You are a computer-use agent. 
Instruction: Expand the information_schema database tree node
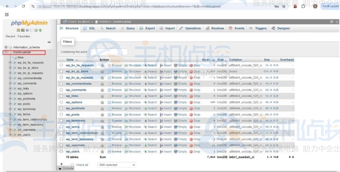pyautogui.click(x=6, y=47)
